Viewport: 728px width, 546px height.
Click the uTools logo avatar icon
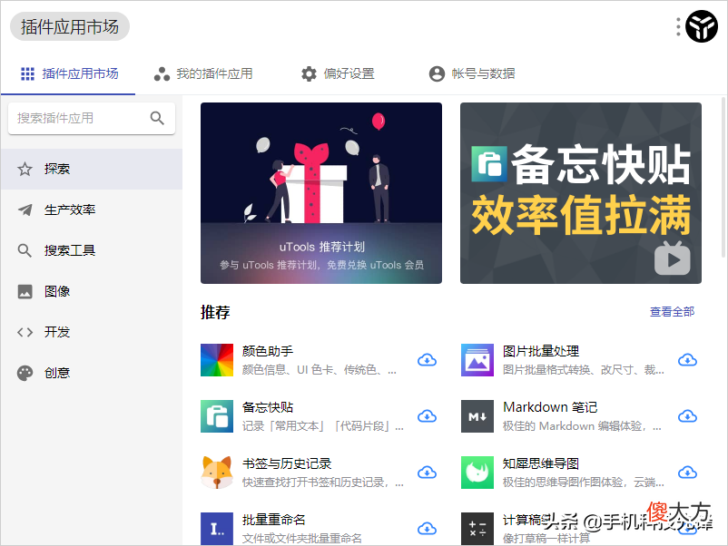pos(702,26)
